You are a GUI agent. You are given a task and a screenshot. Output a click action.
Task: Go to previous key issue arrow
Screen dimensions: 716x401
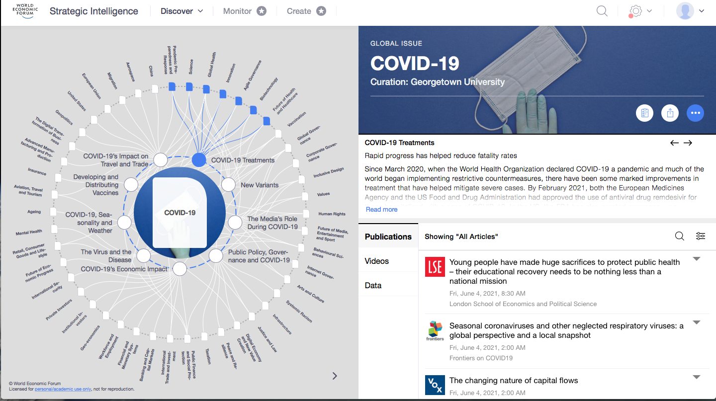click(674, 143)
